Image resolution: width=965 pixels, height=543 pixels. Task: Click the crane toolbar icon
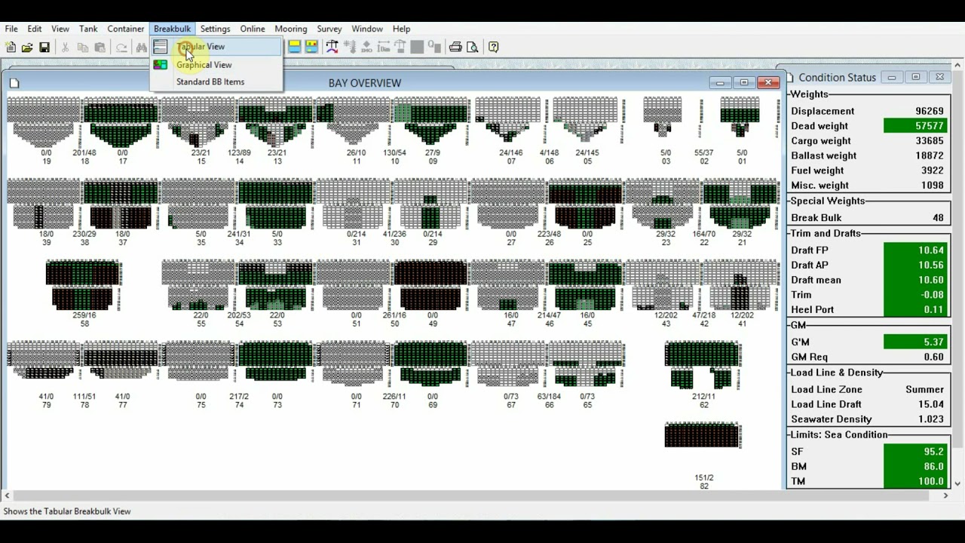click(332, 47)
